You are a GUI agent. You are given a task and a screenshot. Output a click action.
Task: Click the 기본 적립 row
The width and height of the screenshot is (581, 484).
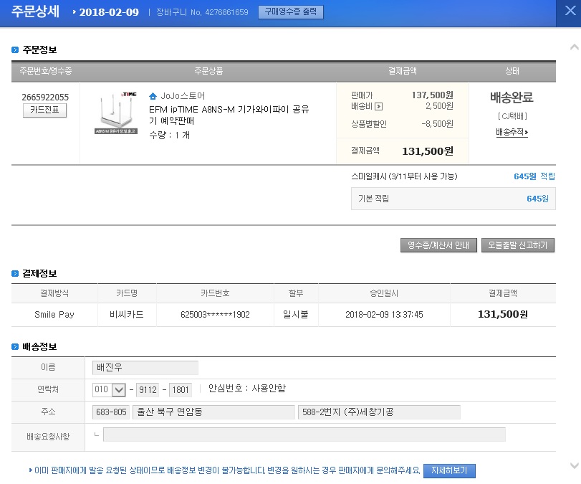pyautogui.click(x=453, y=199)
